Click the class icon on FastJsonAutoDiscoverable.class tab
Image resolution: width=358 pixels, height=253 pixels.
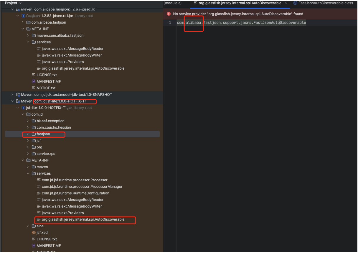[295, 3]
